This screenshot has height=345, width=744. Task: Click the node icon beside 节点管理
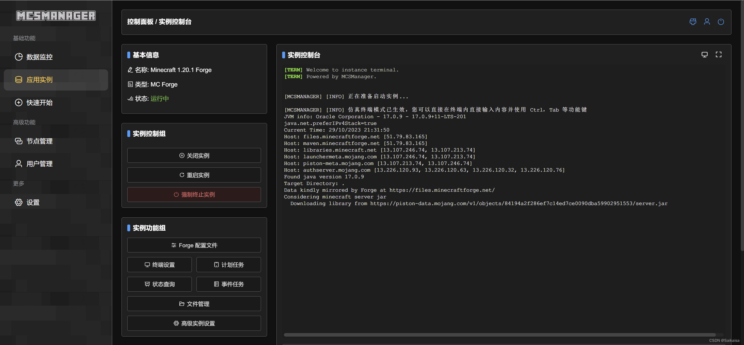click(x=19, y=141)
